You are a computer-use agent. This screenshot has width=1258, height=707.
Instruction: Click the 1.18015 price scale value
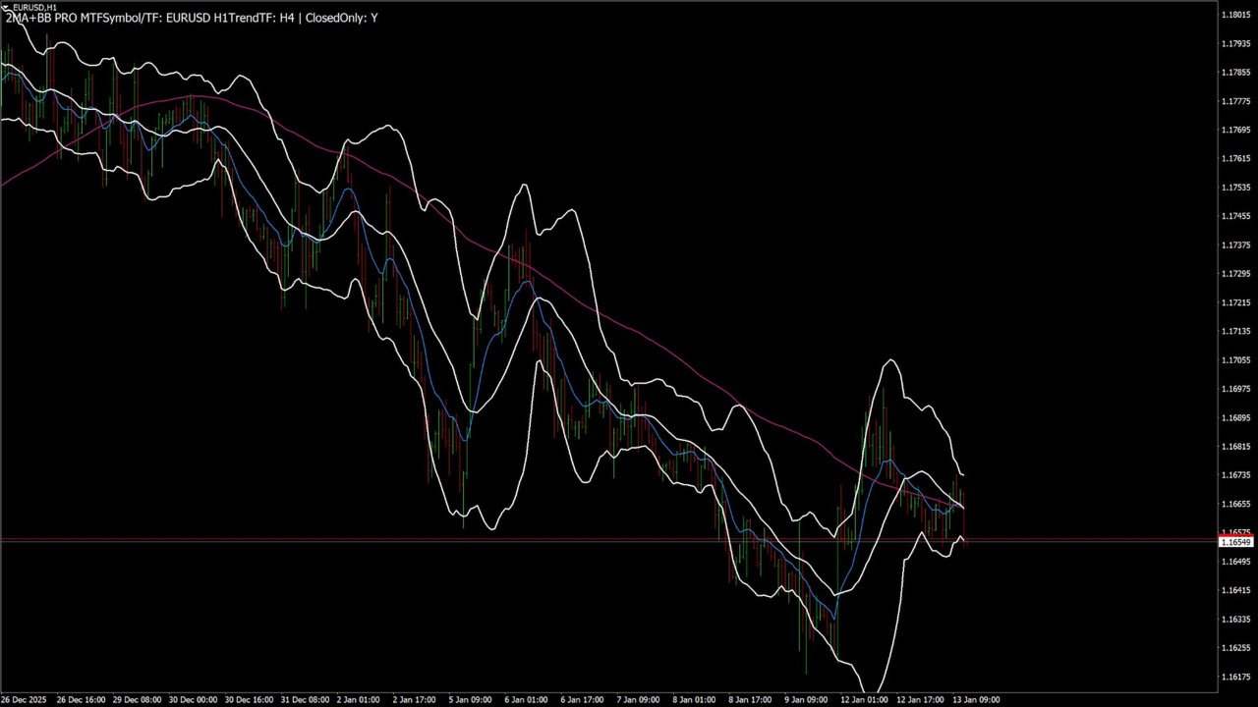point(1234,14)
